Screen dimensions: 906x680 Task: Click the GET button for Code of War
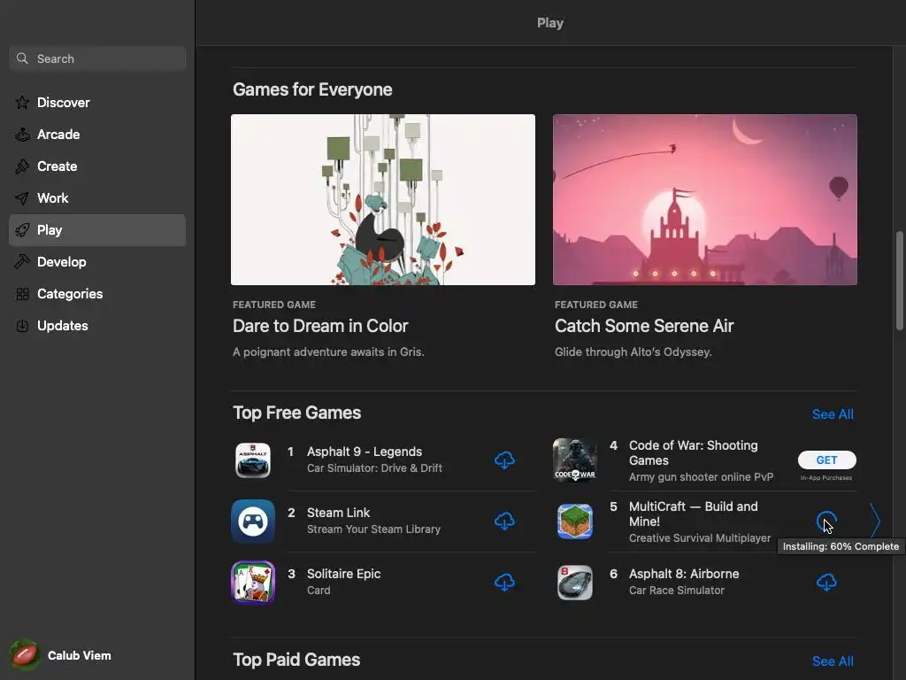point(827,460)
